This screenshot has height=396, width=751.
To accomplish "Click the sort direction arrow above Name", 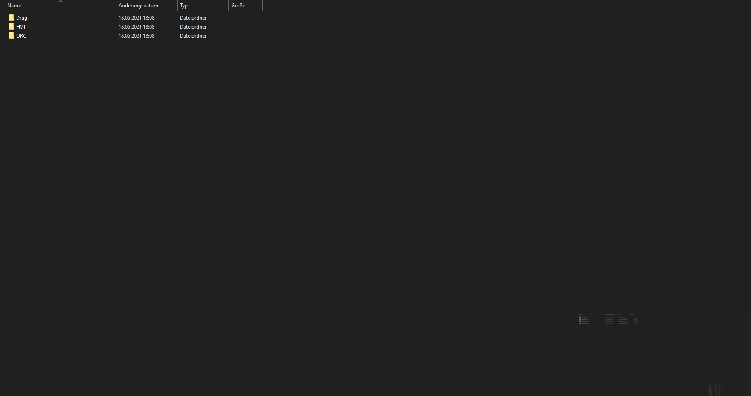I will (x=60, y=1).
